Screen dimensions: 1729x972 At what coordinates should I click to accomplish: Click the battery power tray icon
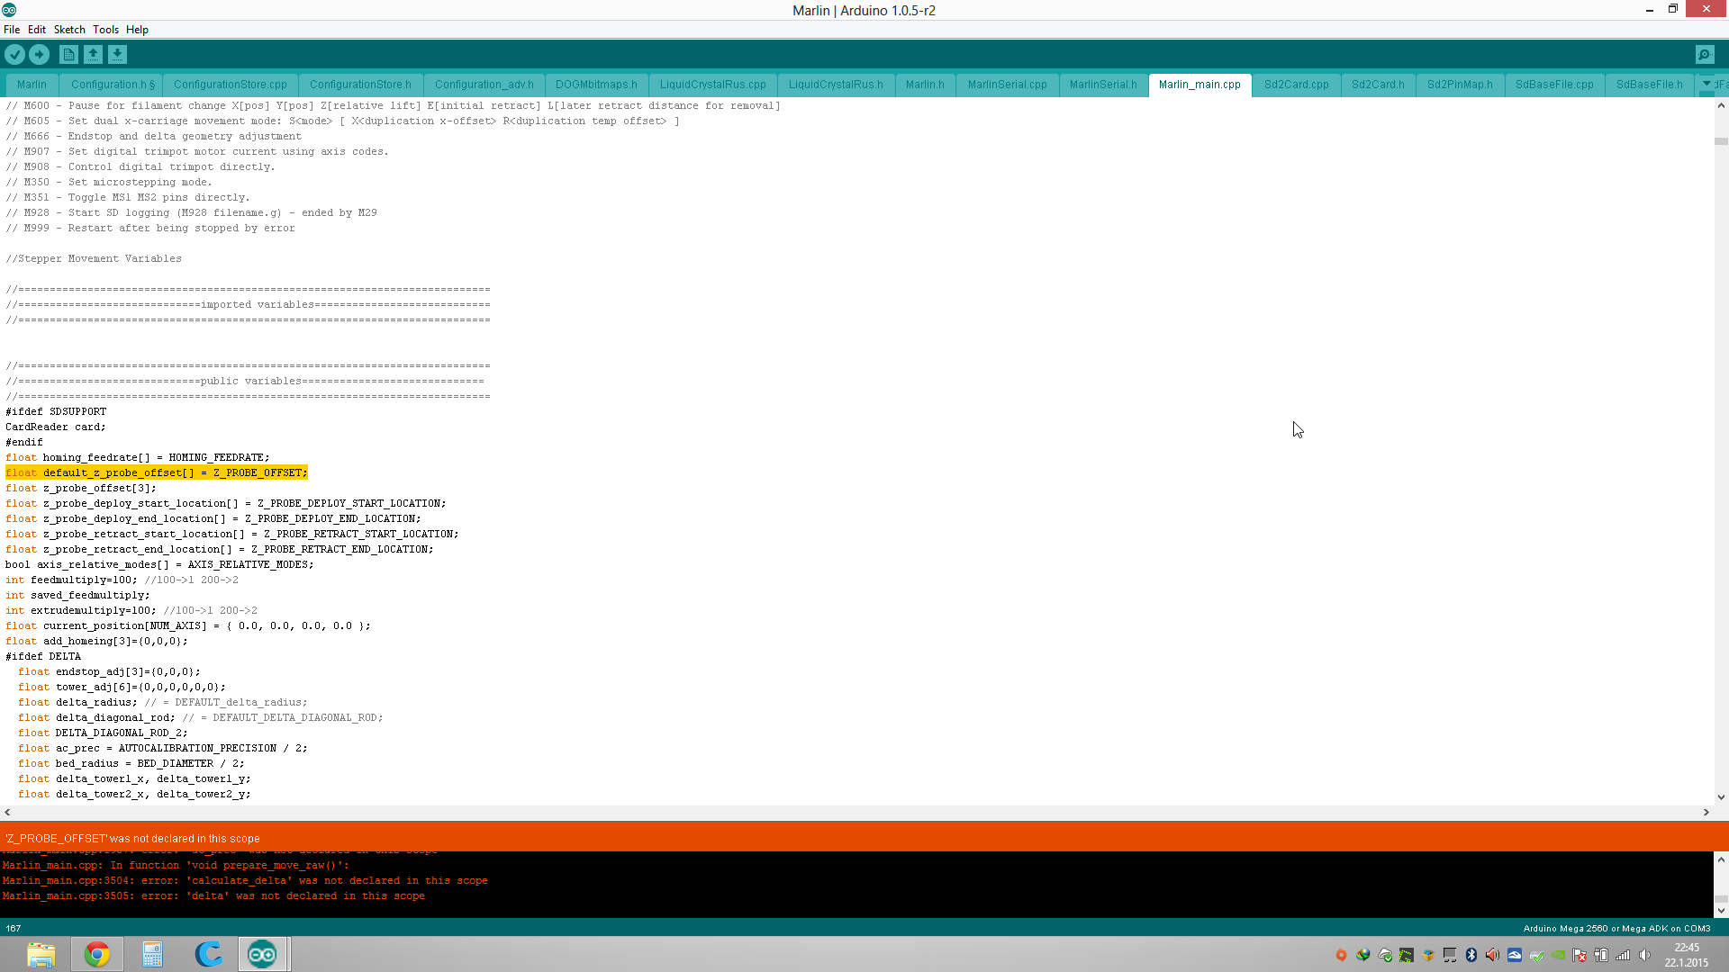1601,955
